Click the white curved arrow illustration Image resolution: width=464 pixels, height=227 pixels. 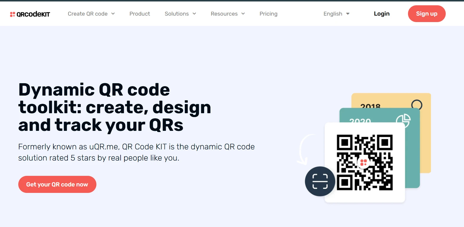[304, 149]
